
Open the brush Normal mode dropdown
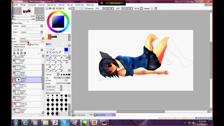tap(52, 75)
